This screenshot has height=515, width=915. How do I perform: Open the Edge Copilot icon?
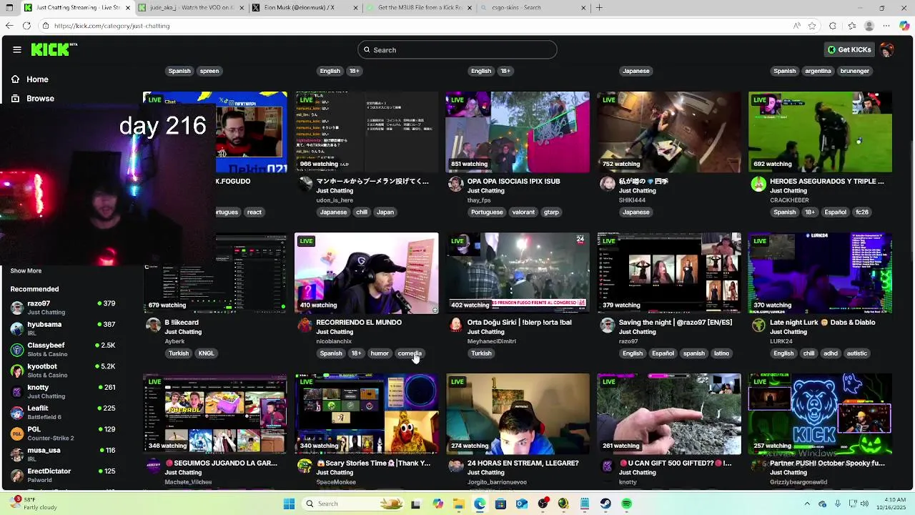904,26
